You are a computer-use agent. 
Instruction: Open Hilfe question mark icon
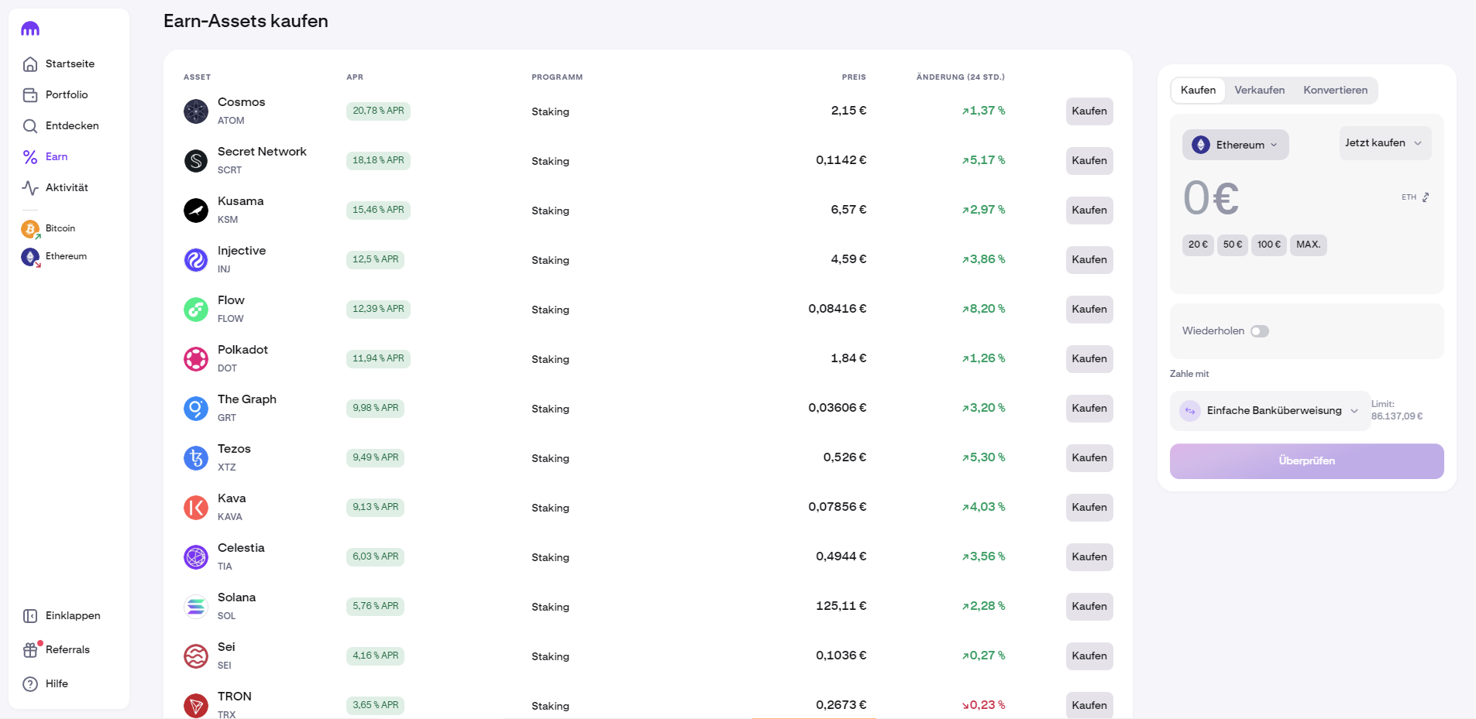click(x=30, y=684)
